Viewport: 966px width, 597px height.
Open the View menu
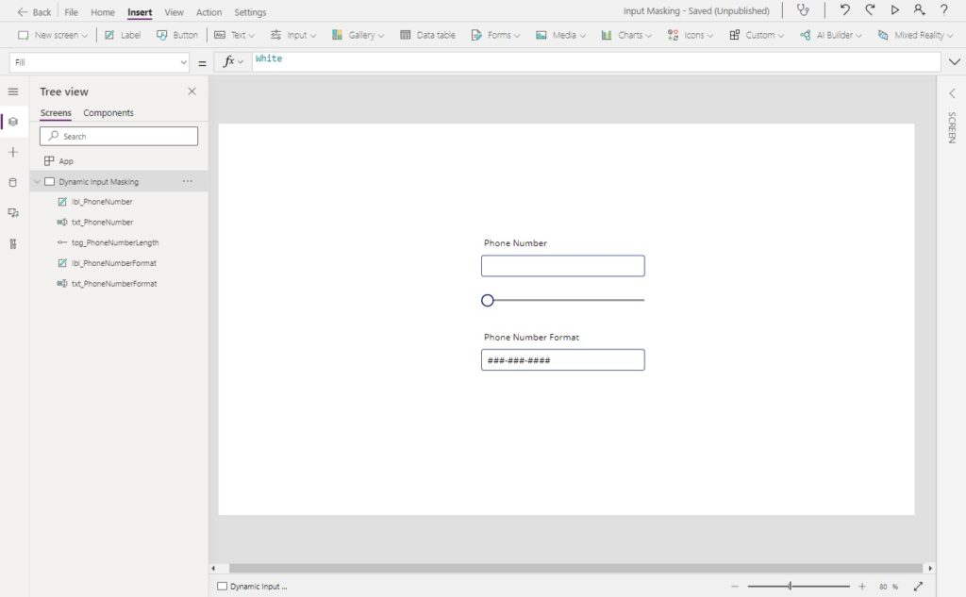pos(174,11)
